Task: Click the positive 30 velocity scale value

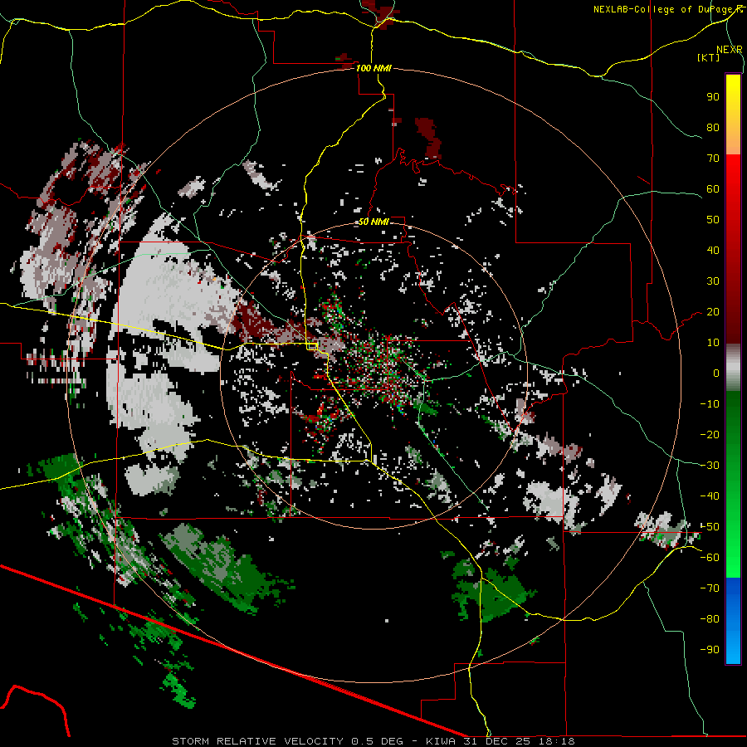Action: 713,281
